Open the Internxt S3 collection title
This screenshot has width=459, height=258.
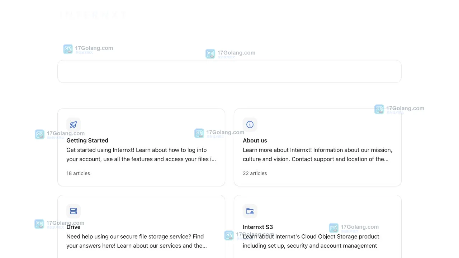click(258, 227)
